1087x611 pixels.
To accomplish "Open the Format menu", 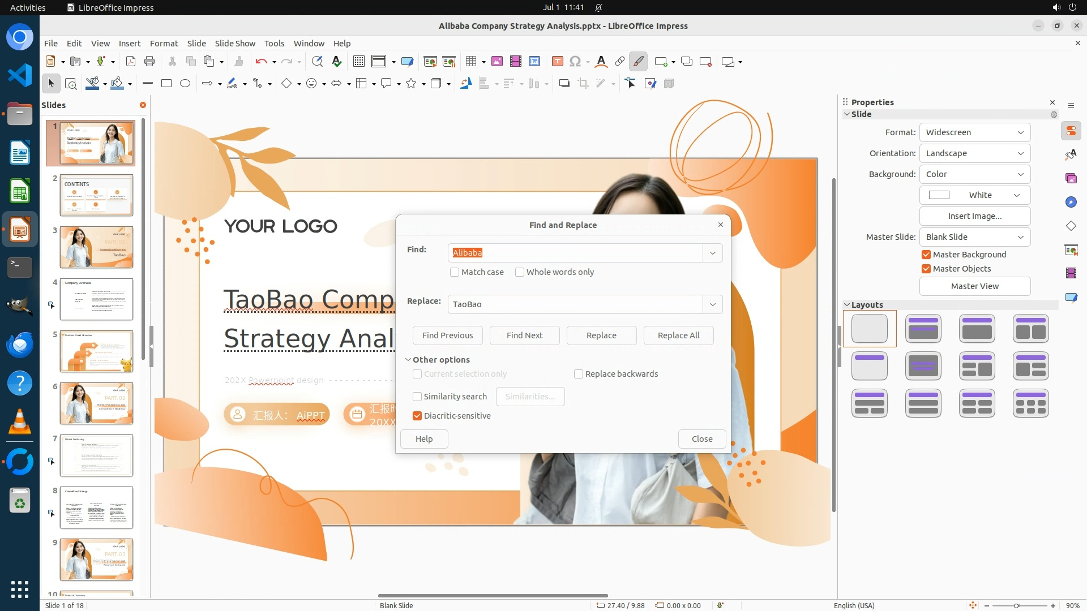I will (x=164, y=44).
